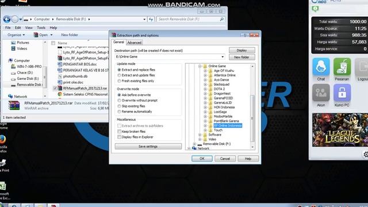Click the Help button in dialog
Screen dimensions: 368x207
pos(248,159)
